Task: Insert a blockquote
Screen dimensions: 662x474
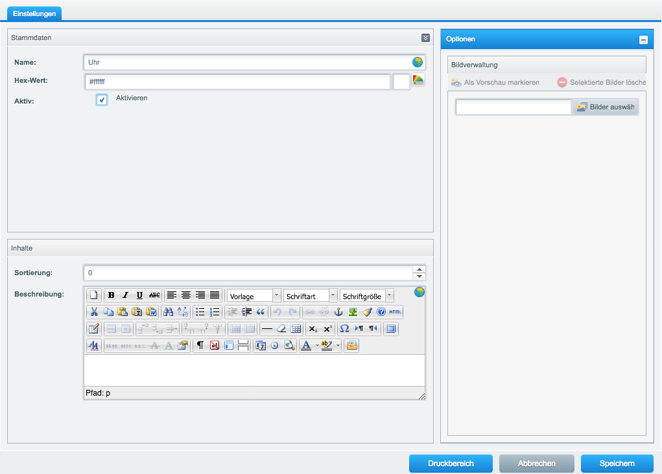Action: tap(261, 311)
